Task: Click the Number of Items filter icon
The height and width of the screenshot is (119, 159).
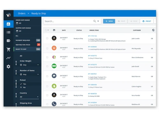Action: click(16, 72)
